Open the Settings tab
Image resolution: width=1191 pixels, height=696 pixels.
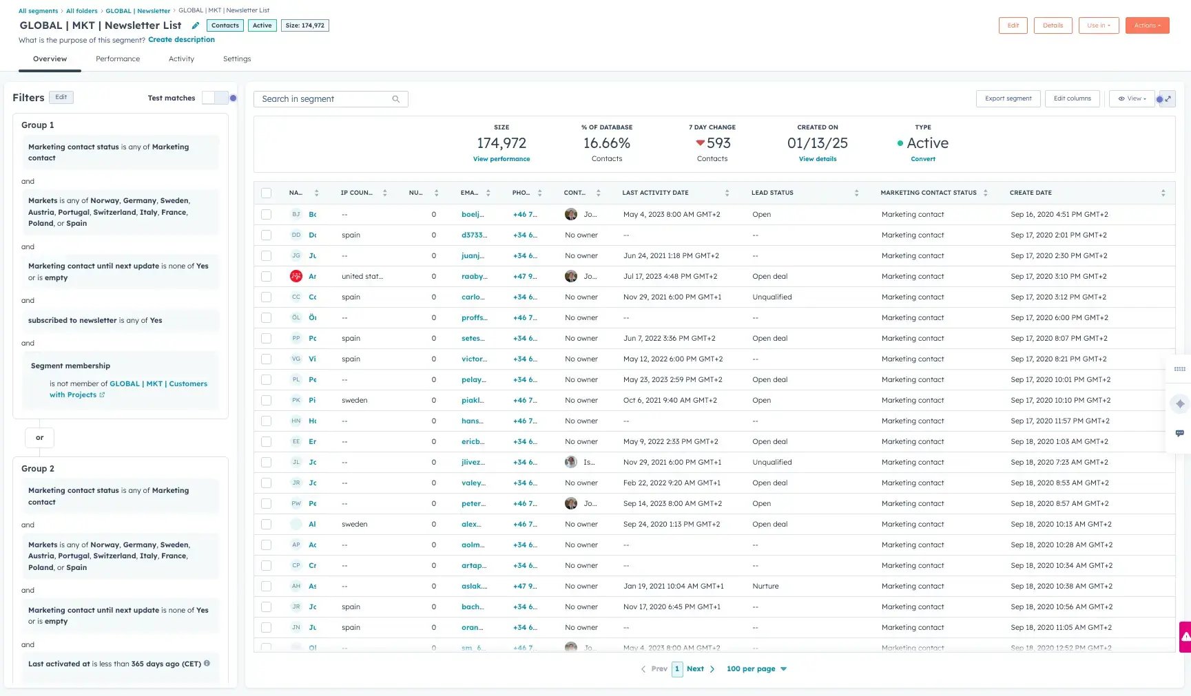(237, 59)
